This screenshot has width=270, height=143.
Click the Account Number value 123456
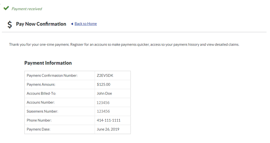[x=103, y=102]
